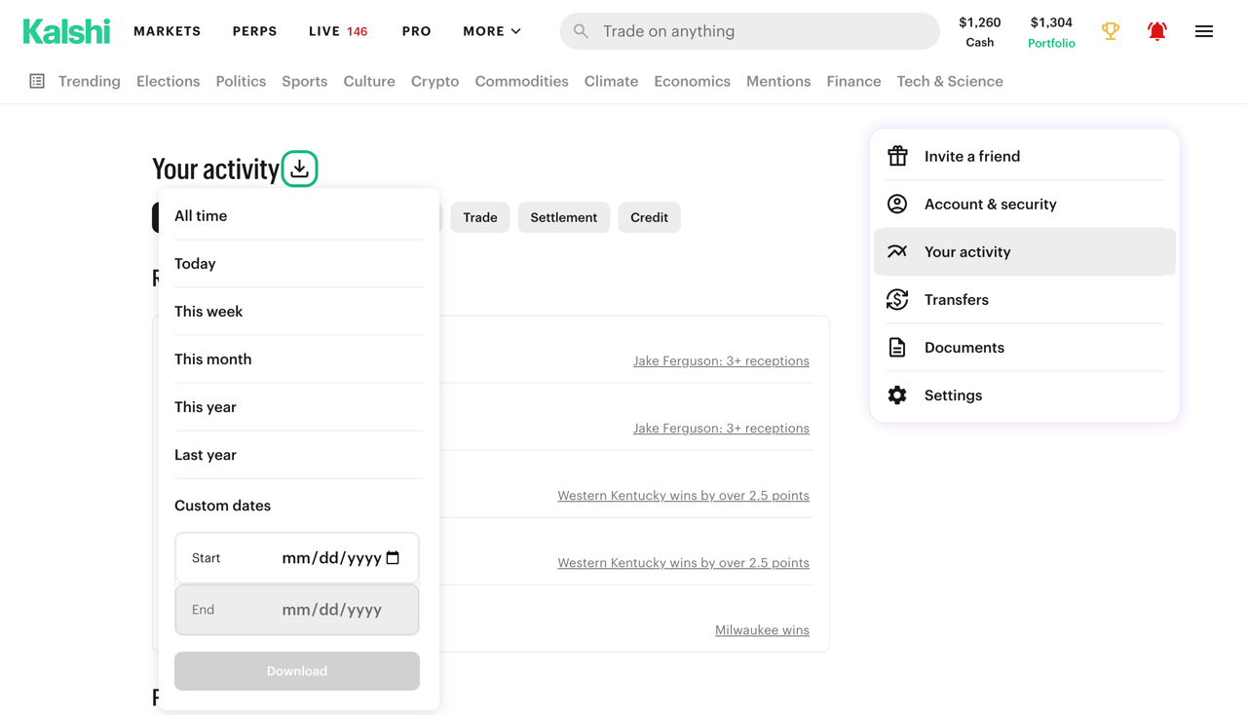Focus the Trade on anything search box
The image size is (1247, 715).
pyautogui.click(x=749, y=31)
